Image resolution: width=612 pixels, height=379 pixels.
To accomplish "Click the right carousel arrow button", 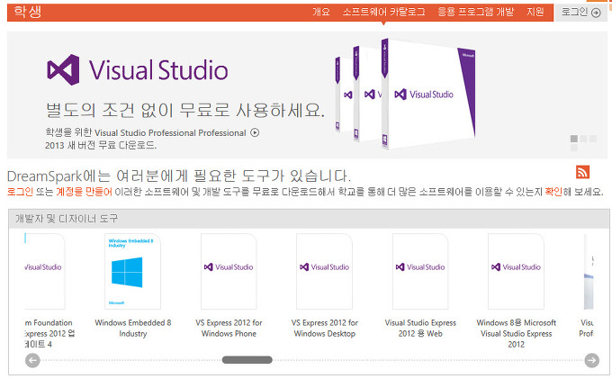I will point(591,360).
